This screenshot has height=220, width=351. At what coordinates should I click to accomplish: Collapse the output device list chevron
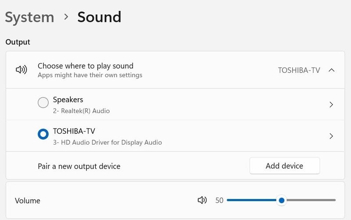click(x=331, y=70)
